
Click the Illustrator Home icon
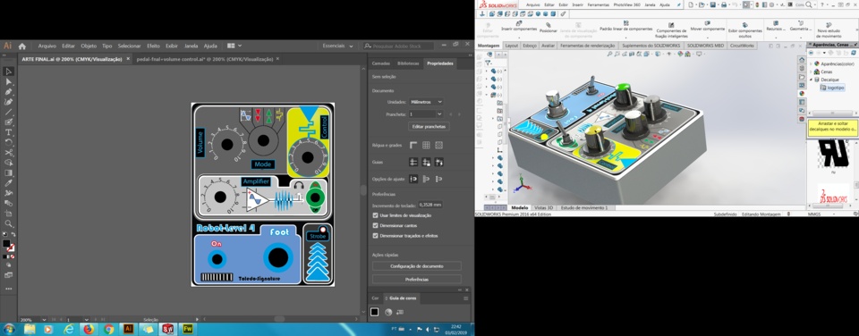(x=21, y=46)
